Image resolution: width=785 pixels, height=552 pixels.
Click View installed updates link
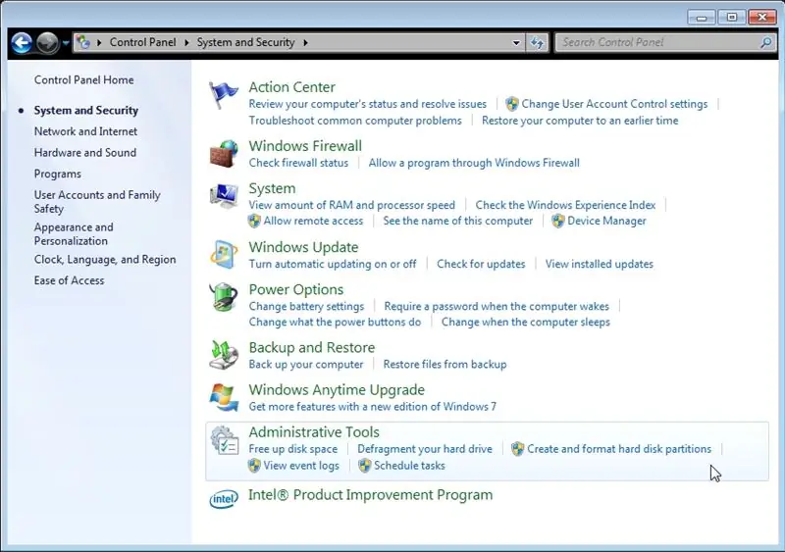600,264
